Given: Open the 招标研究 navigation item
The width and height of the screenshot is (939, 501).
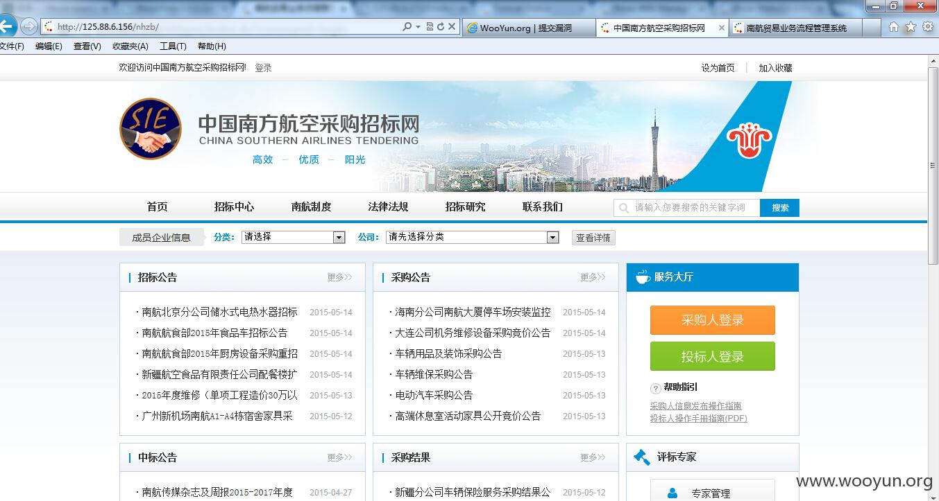Looking at the screenshot, I should coord(465,206).
